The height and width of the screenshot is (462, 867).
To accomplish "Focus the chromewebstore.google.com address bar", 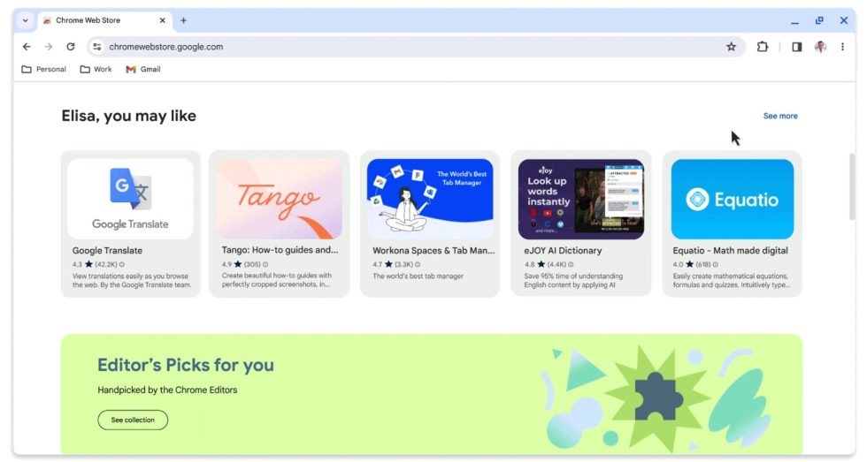I will click(x=415, y=47).
